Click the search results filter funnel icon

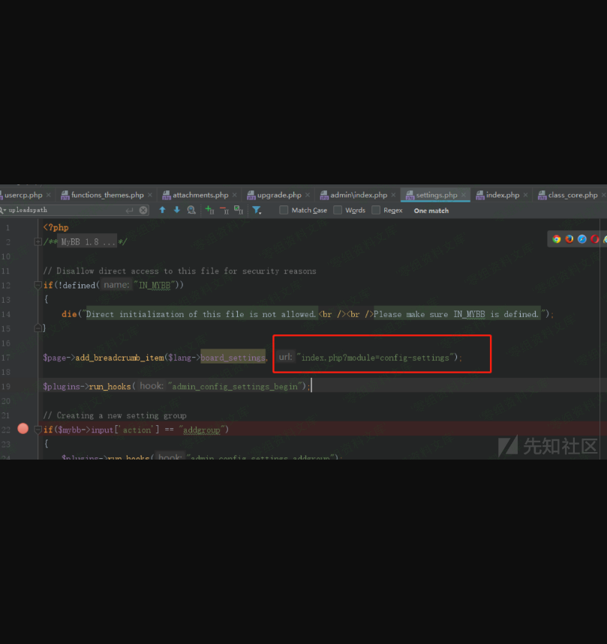coord(257,211)
